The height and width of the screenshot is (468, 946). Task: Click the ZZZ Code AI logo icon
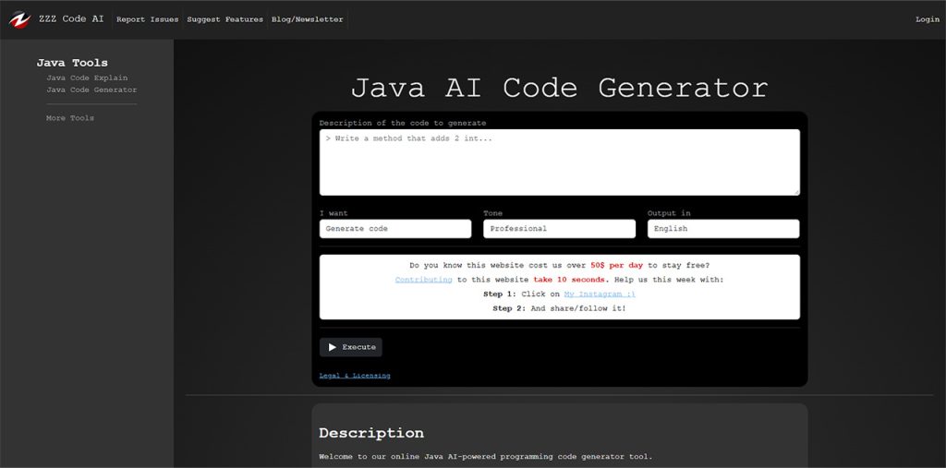(x=20, y=19)
